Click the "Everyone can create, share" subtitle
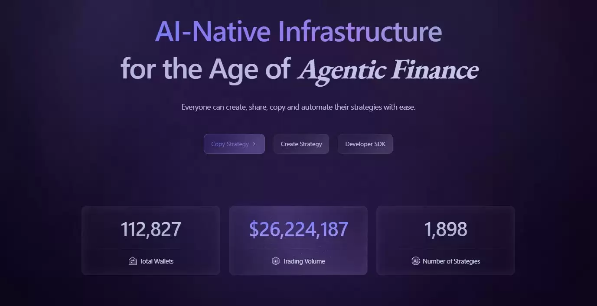The image size is (597, 306). (x=298, y=107)
